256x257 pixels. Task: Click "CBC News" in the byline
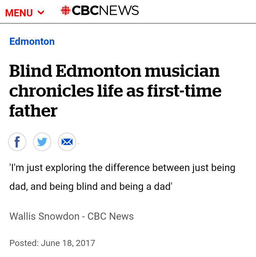click(111, 216)
